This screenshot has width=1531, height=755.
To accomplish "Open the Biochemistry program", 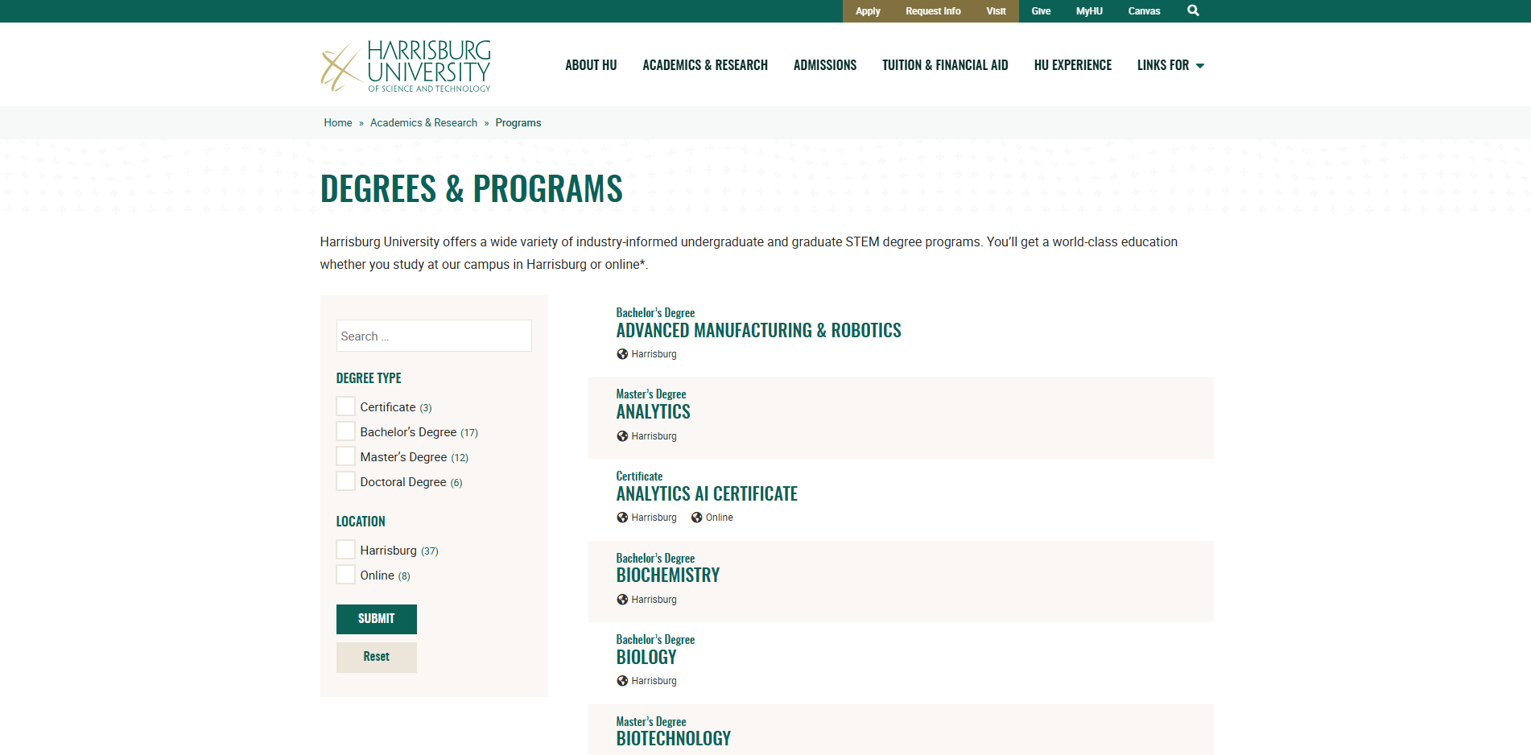I will (668, 576).
